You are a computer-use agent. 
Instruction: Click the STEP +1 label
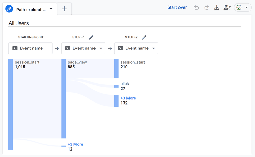(x=79, y=37)
